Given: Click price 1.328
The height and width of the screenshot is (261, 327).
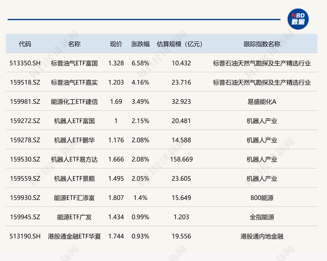Looking at the screenshot, I should coord(116,63).
